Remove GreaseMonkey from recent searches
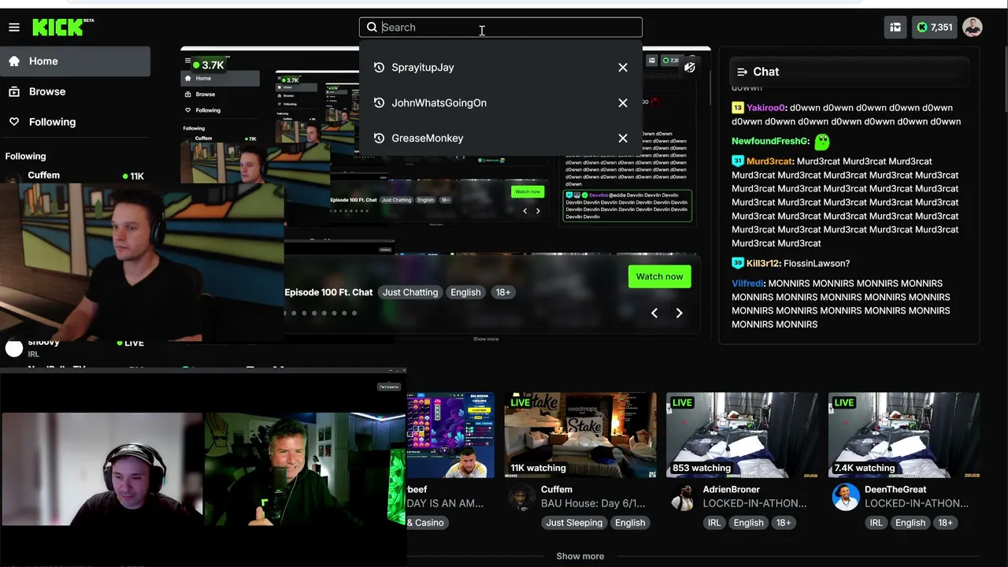Screen dimensions: 1008x567 click(x=623, y=139)
